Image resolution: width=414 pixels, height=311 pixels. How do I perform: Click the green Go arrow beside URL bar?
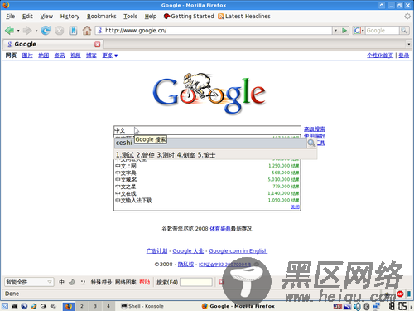point(344,31)
